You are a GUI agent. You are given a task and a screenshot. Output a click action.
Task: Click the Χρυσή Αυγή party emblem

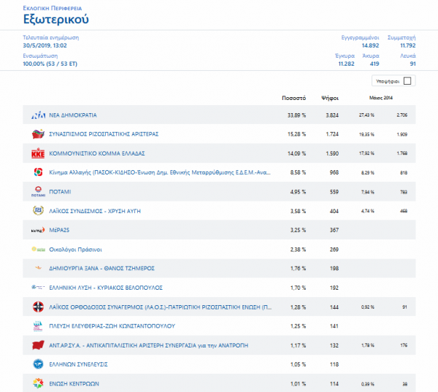point(38,211)
